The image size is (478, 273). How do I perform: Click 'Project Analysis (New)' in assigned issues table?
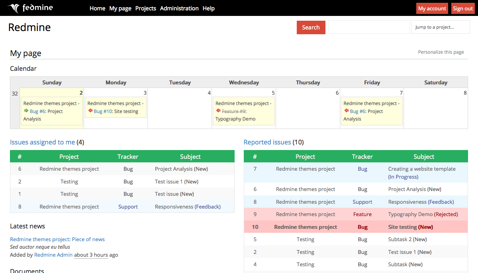(x=181, y=169)
